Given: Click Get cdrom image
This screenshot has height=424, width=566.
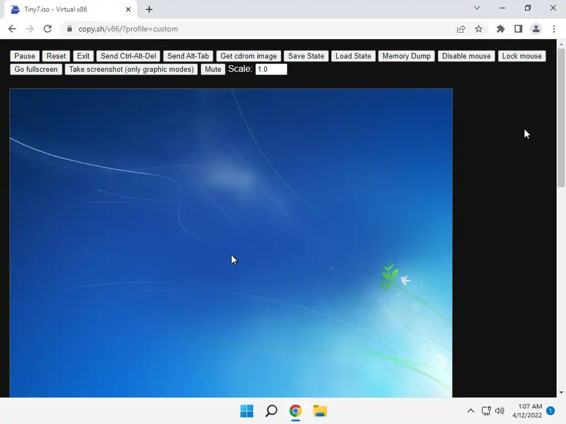Looking at the screenshot, I should pos(248,56).
